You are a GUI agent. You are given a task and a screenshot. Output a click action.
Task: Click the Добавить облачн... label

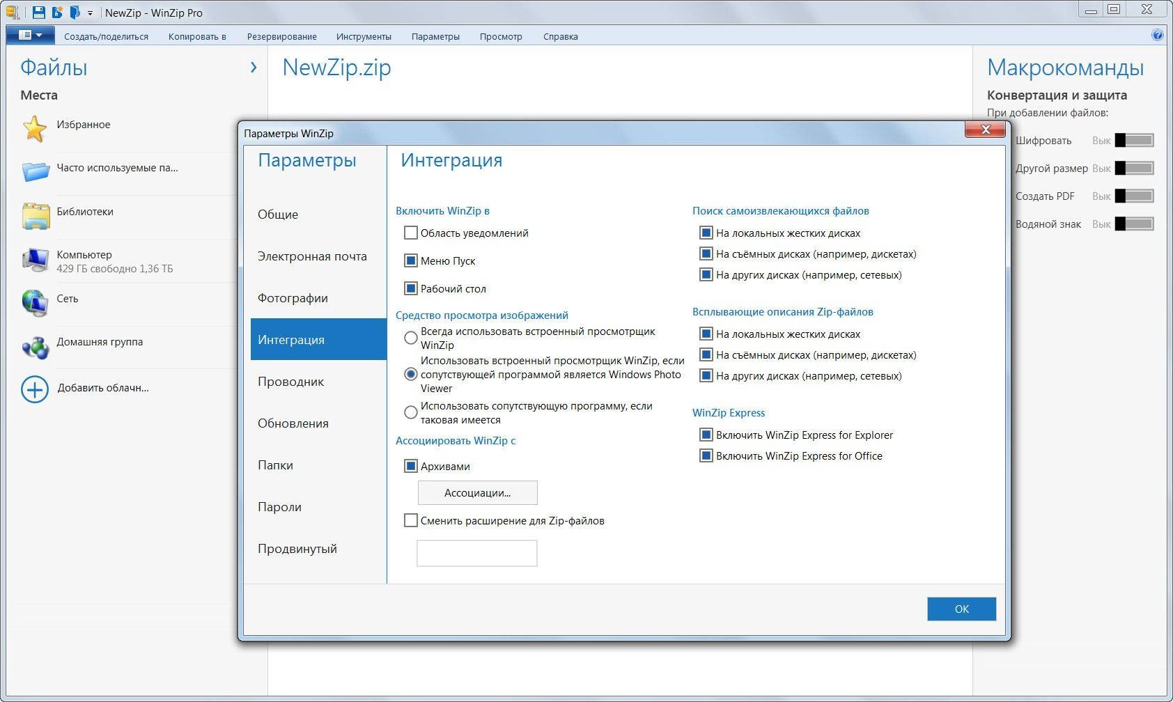[103, 388]
